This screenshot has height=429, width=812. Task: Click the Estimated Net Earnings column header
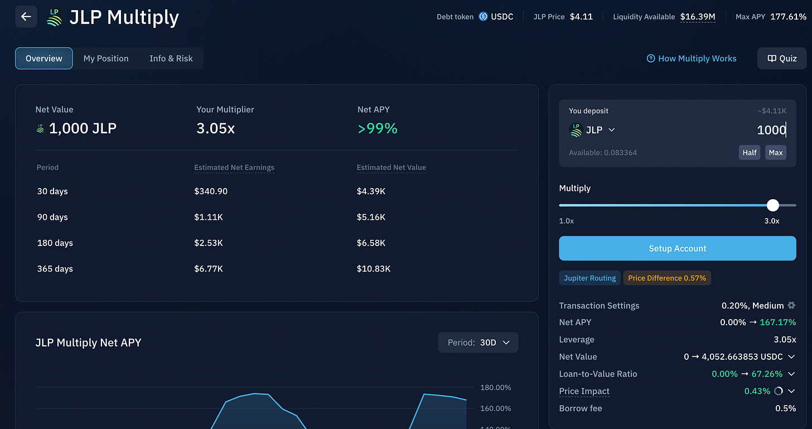click(x=234, y=167)
